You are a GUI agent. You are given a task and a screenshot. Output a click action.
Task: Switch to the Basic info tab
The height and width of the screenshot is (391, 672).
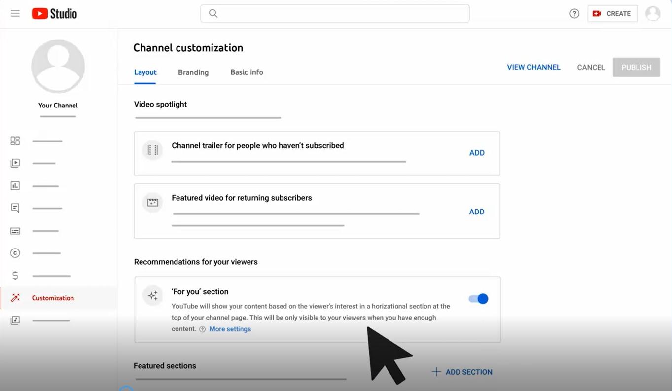247,72
